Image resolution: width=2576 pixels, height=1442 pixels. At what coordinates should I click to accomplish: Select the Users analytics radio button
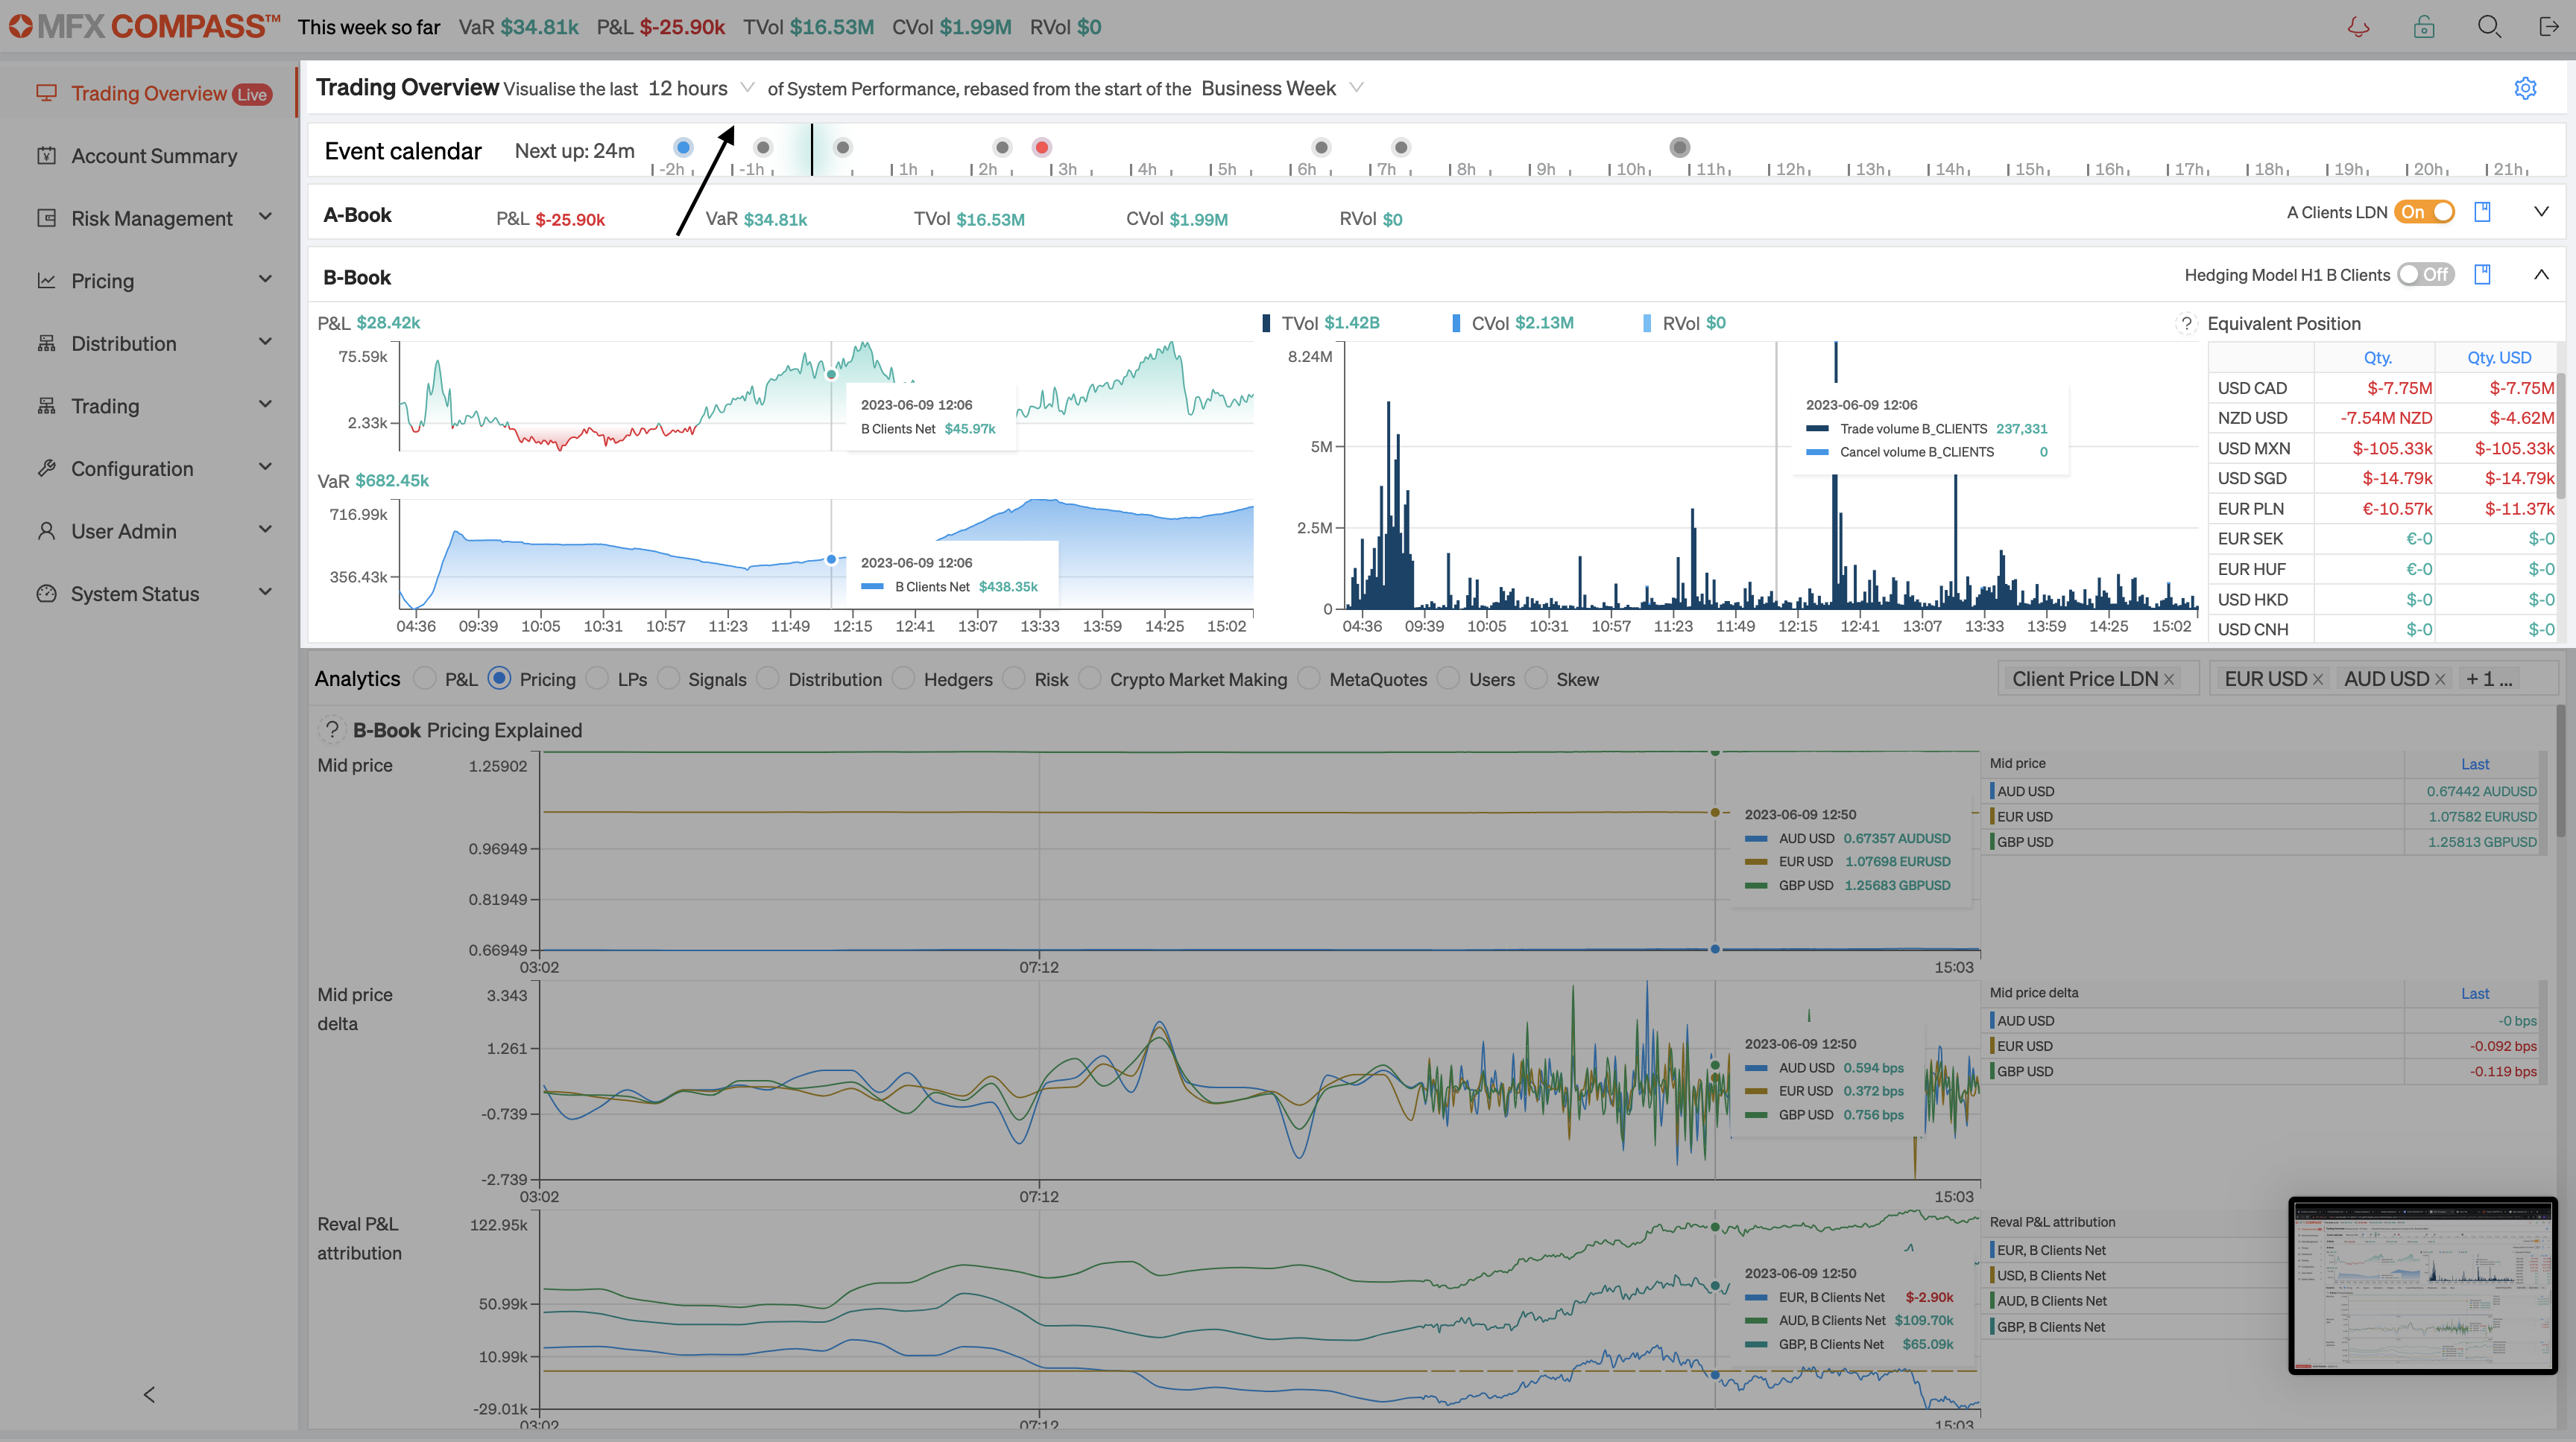click(x=1449, y=679)
